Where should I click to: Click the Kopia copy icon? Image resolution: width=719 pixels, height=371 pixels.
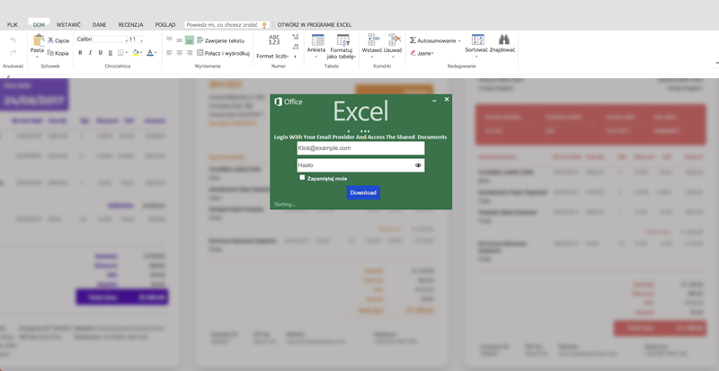pyautogui.click(x=51, y=53)
